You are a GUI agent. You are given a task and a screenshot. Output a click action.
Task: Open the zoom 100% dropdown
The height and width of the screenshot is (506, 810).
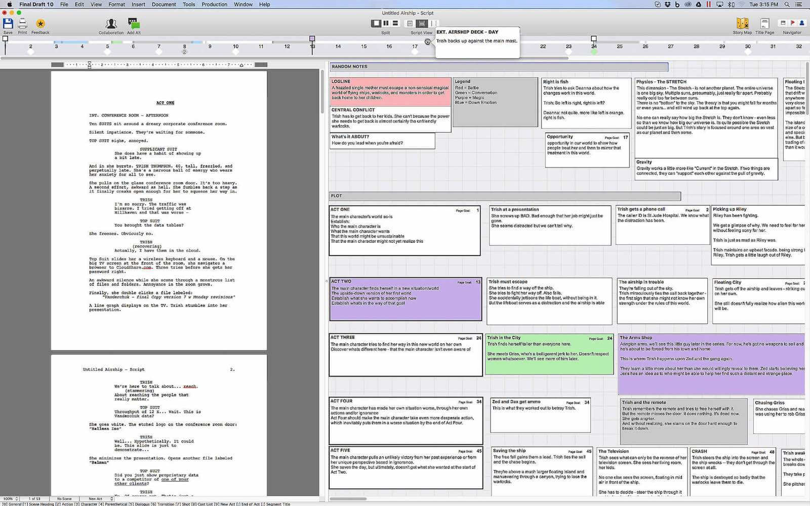(11, 498)
